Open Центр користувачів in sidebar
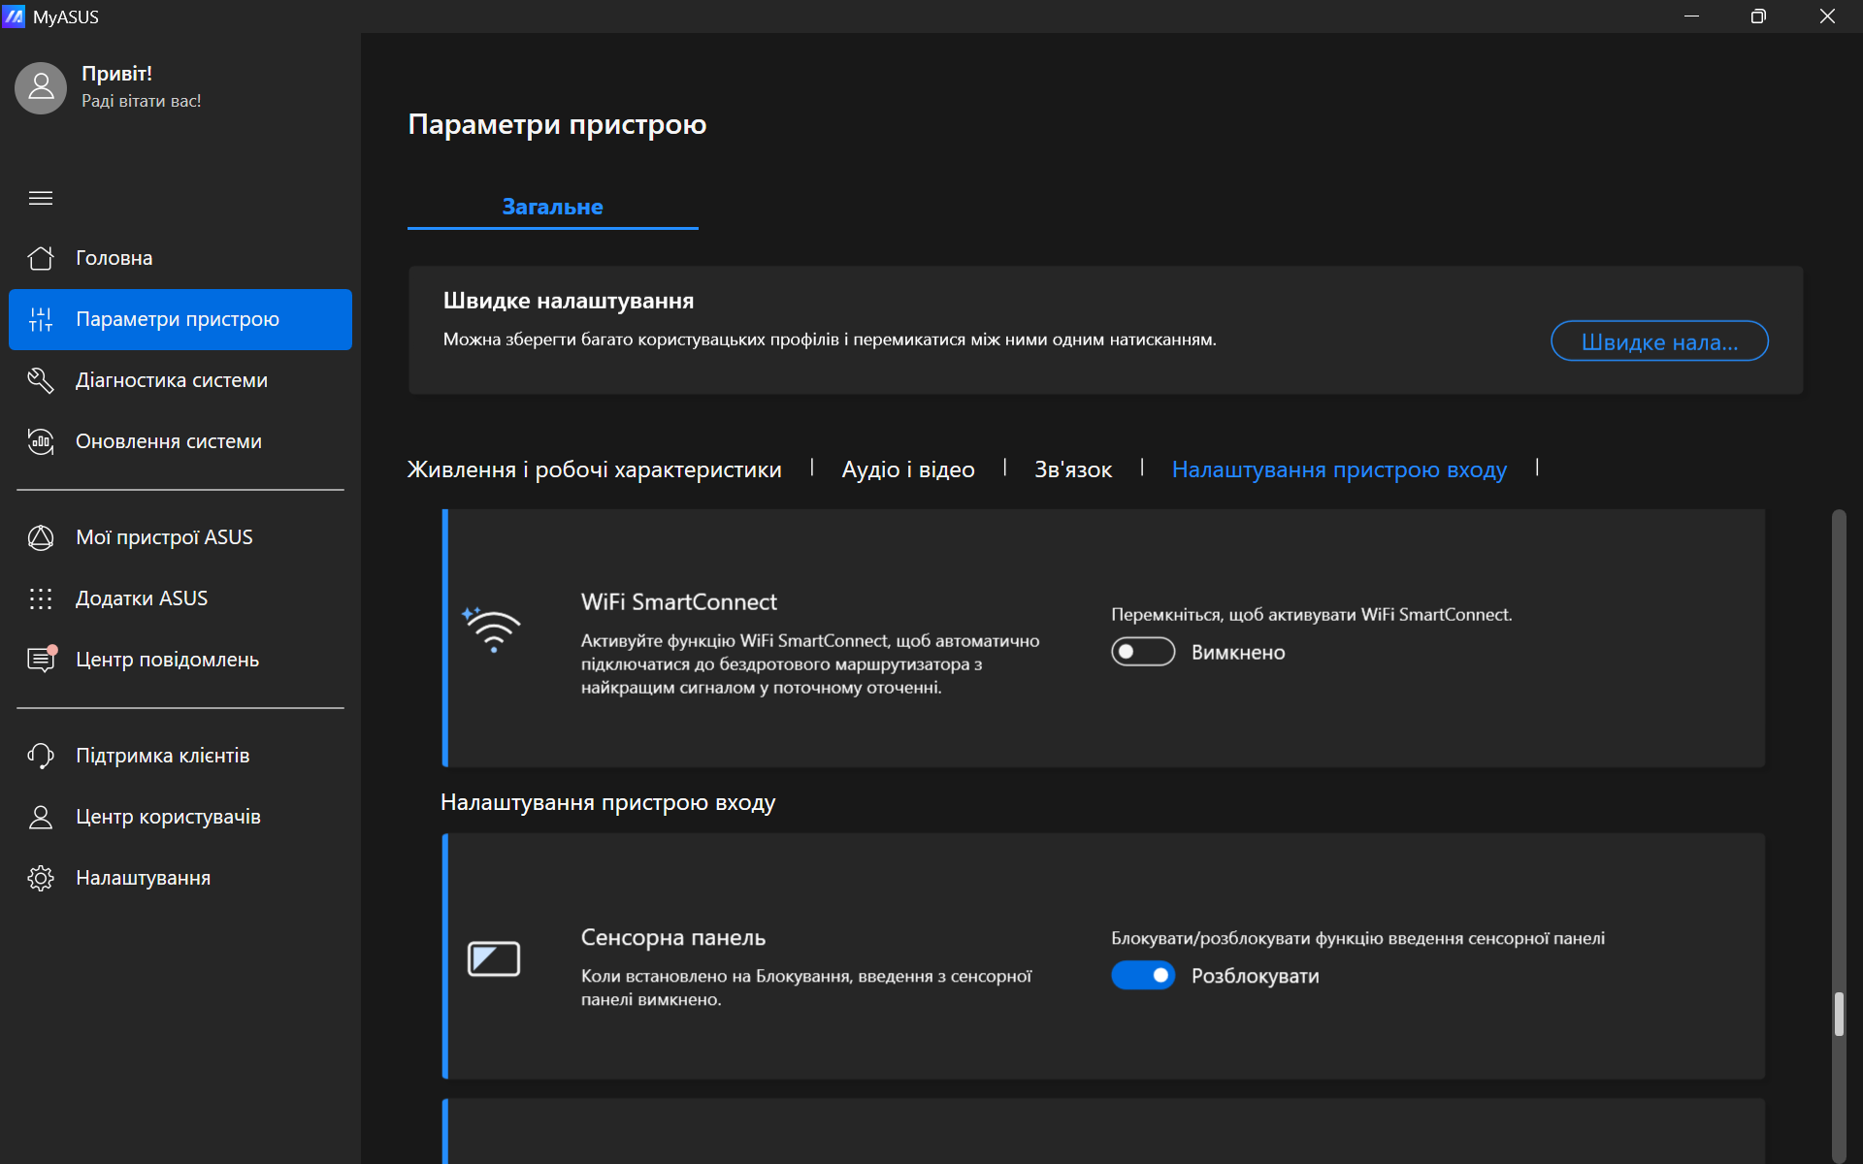 [x=168, y=817]
